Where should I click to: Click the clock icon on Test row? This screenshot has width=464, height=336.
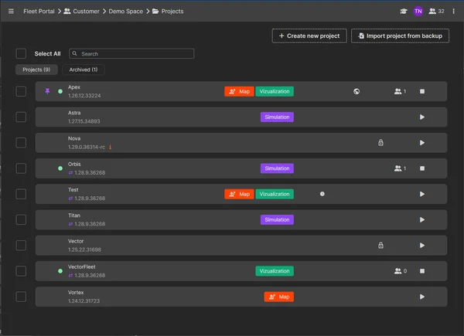point(322,194)
